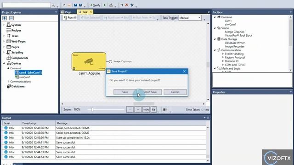Screen dimensions: 294x165
Task: Click the layout view icon next to Fit
Action: tap(165, 110)
